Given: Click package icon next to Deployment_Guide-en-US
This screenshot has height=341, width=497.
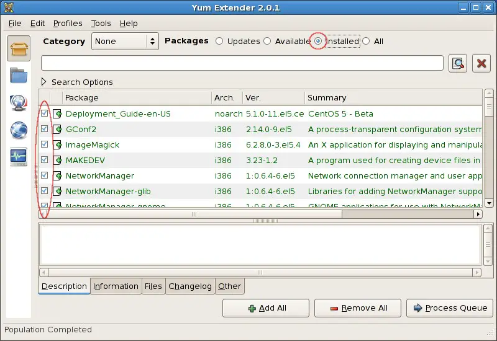Looking at the screenshot, I should tap(57, 113).
